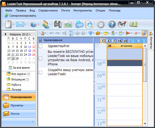Click the calendar vertical scrollbar thumb
This screenshot has height=128, width=155.
point(145,65)
